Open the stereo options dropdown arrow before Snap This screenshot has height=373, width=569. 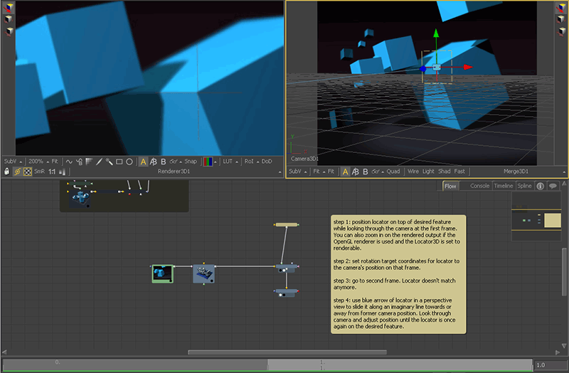[x=181, y=162]
